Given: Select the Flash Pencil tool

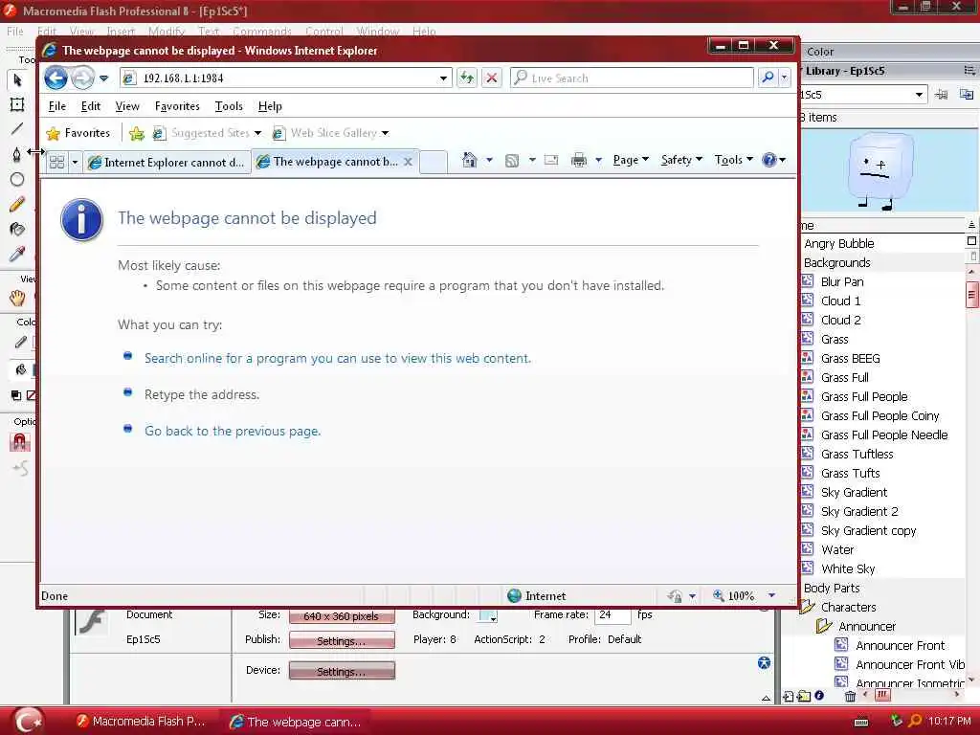Looking at the screenshot, I should (17, 204).
